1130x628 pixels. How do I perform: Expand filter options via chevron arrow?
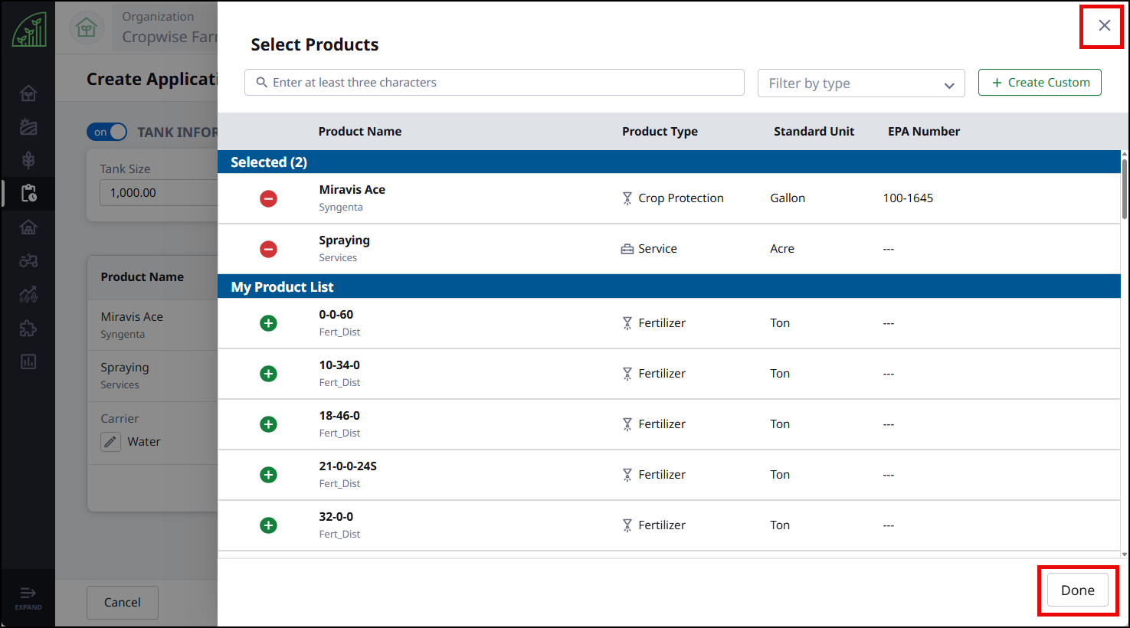949,85
